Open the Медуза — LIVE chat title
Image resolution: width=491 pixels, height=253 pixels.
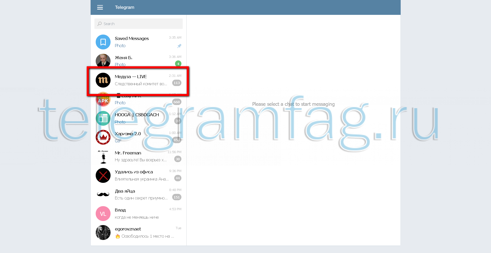(x=131, y=77)
